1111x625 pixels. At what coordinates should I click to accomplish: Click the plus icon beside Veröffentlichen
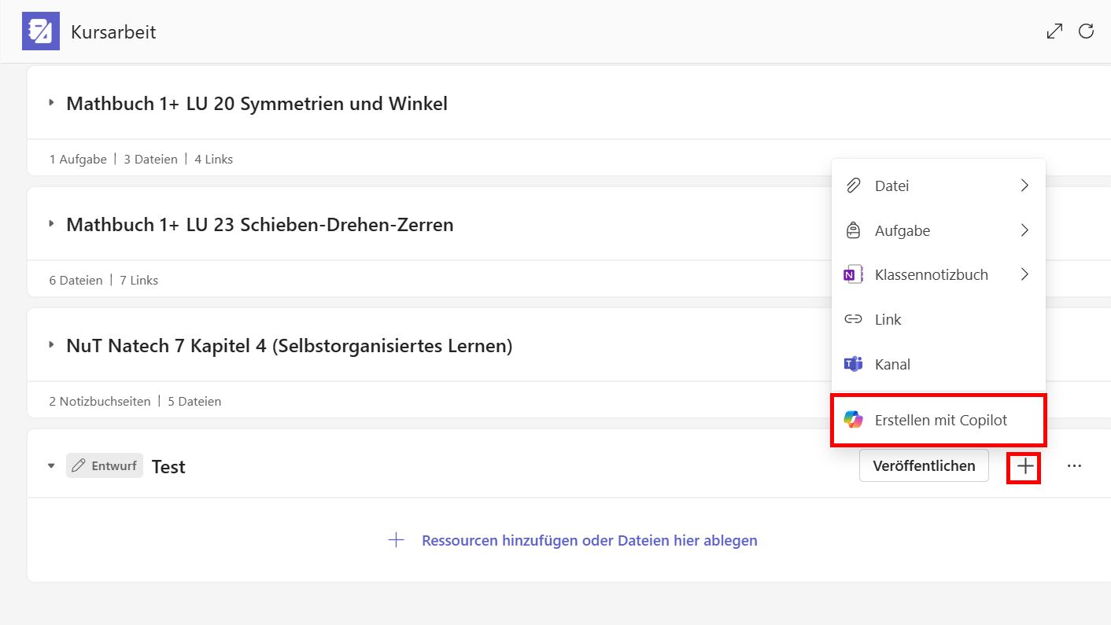(1024, 466)
